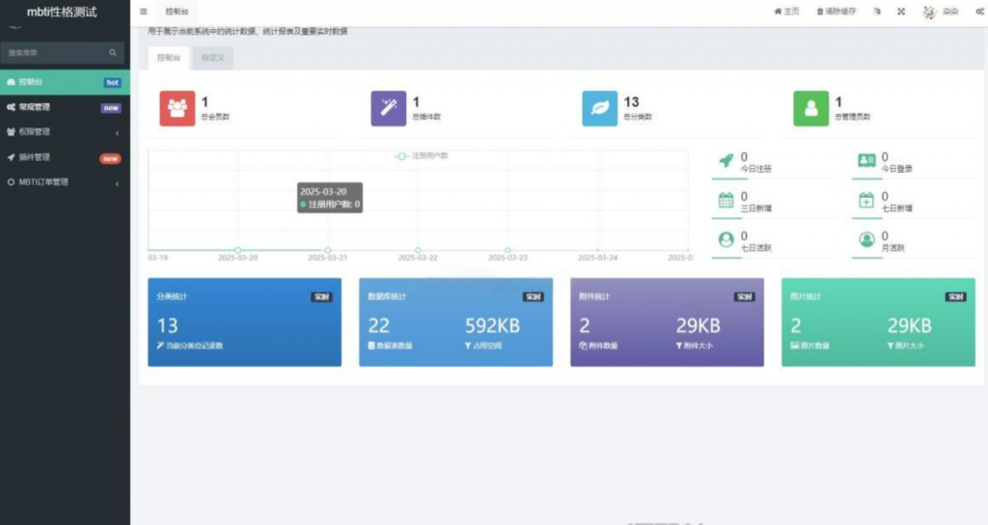Open the settings gears icon at top right
The width and height of the screenshot is (988, 525).
tap(978, 12)
